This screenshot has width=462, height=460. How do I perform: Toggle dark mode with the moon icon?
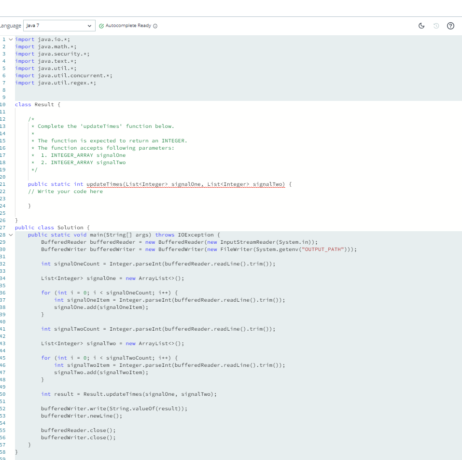point(422,26)
